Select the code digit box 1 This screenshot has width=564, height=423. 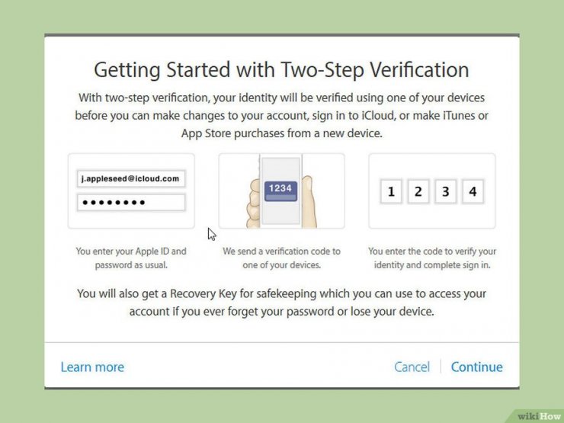(x=391, y=191)
